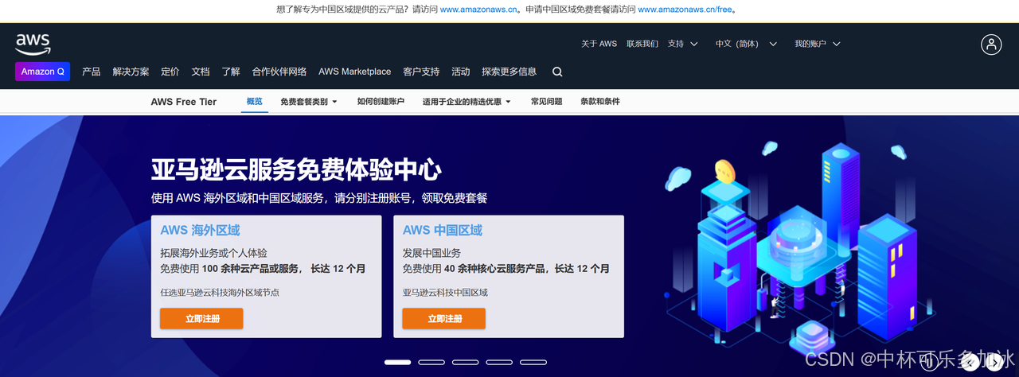Expand the 适用于企业的精选优惠 dropdown
1019x377 pixels.
click(x=467, y=102)
